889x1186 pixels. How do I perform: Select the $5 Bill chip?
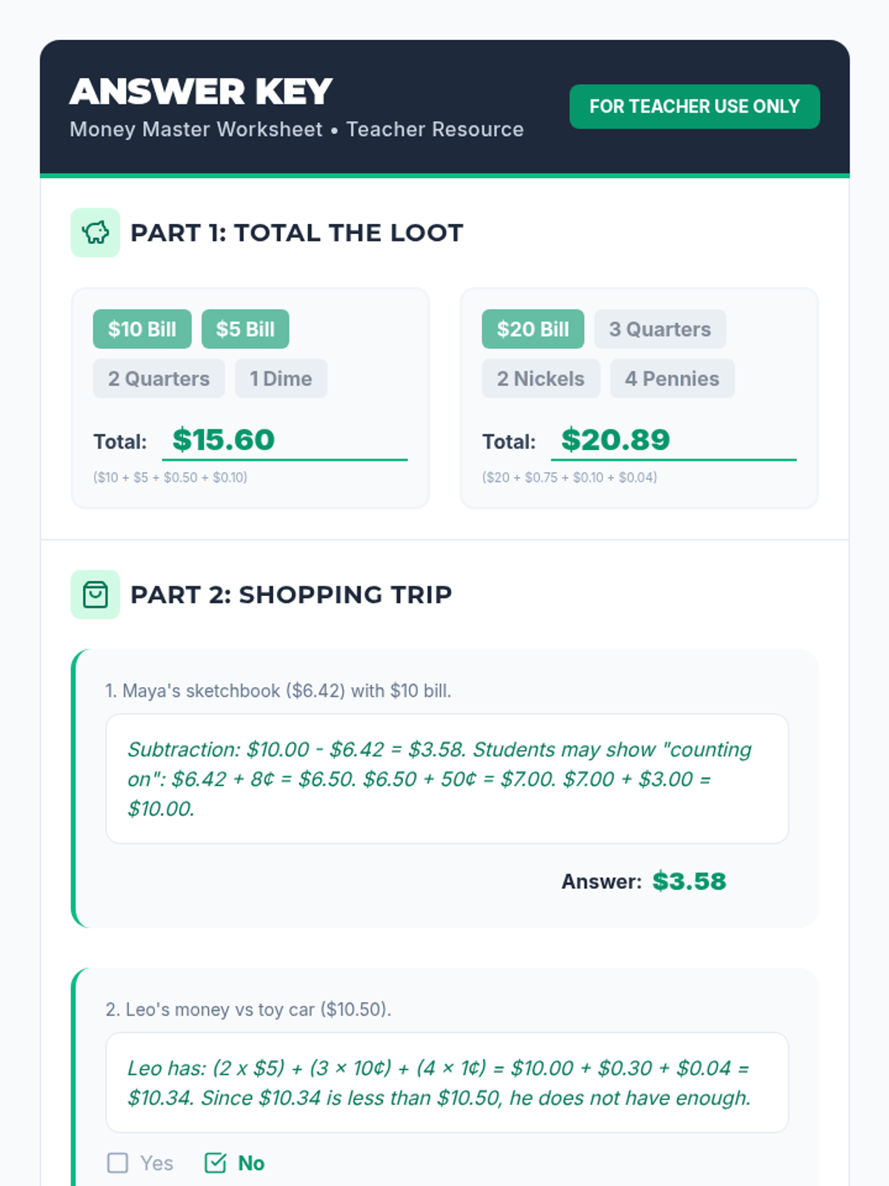[x=245, y=329]
